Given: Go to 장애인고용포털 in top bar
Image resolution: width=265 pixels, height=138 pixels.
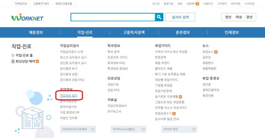Looking at the screenshot, I should coord(64,4).
